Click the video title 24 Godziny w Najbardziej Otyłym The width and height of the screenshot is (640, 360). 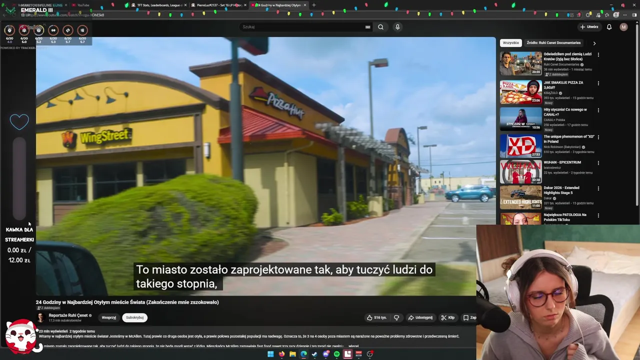click(127, 302)
